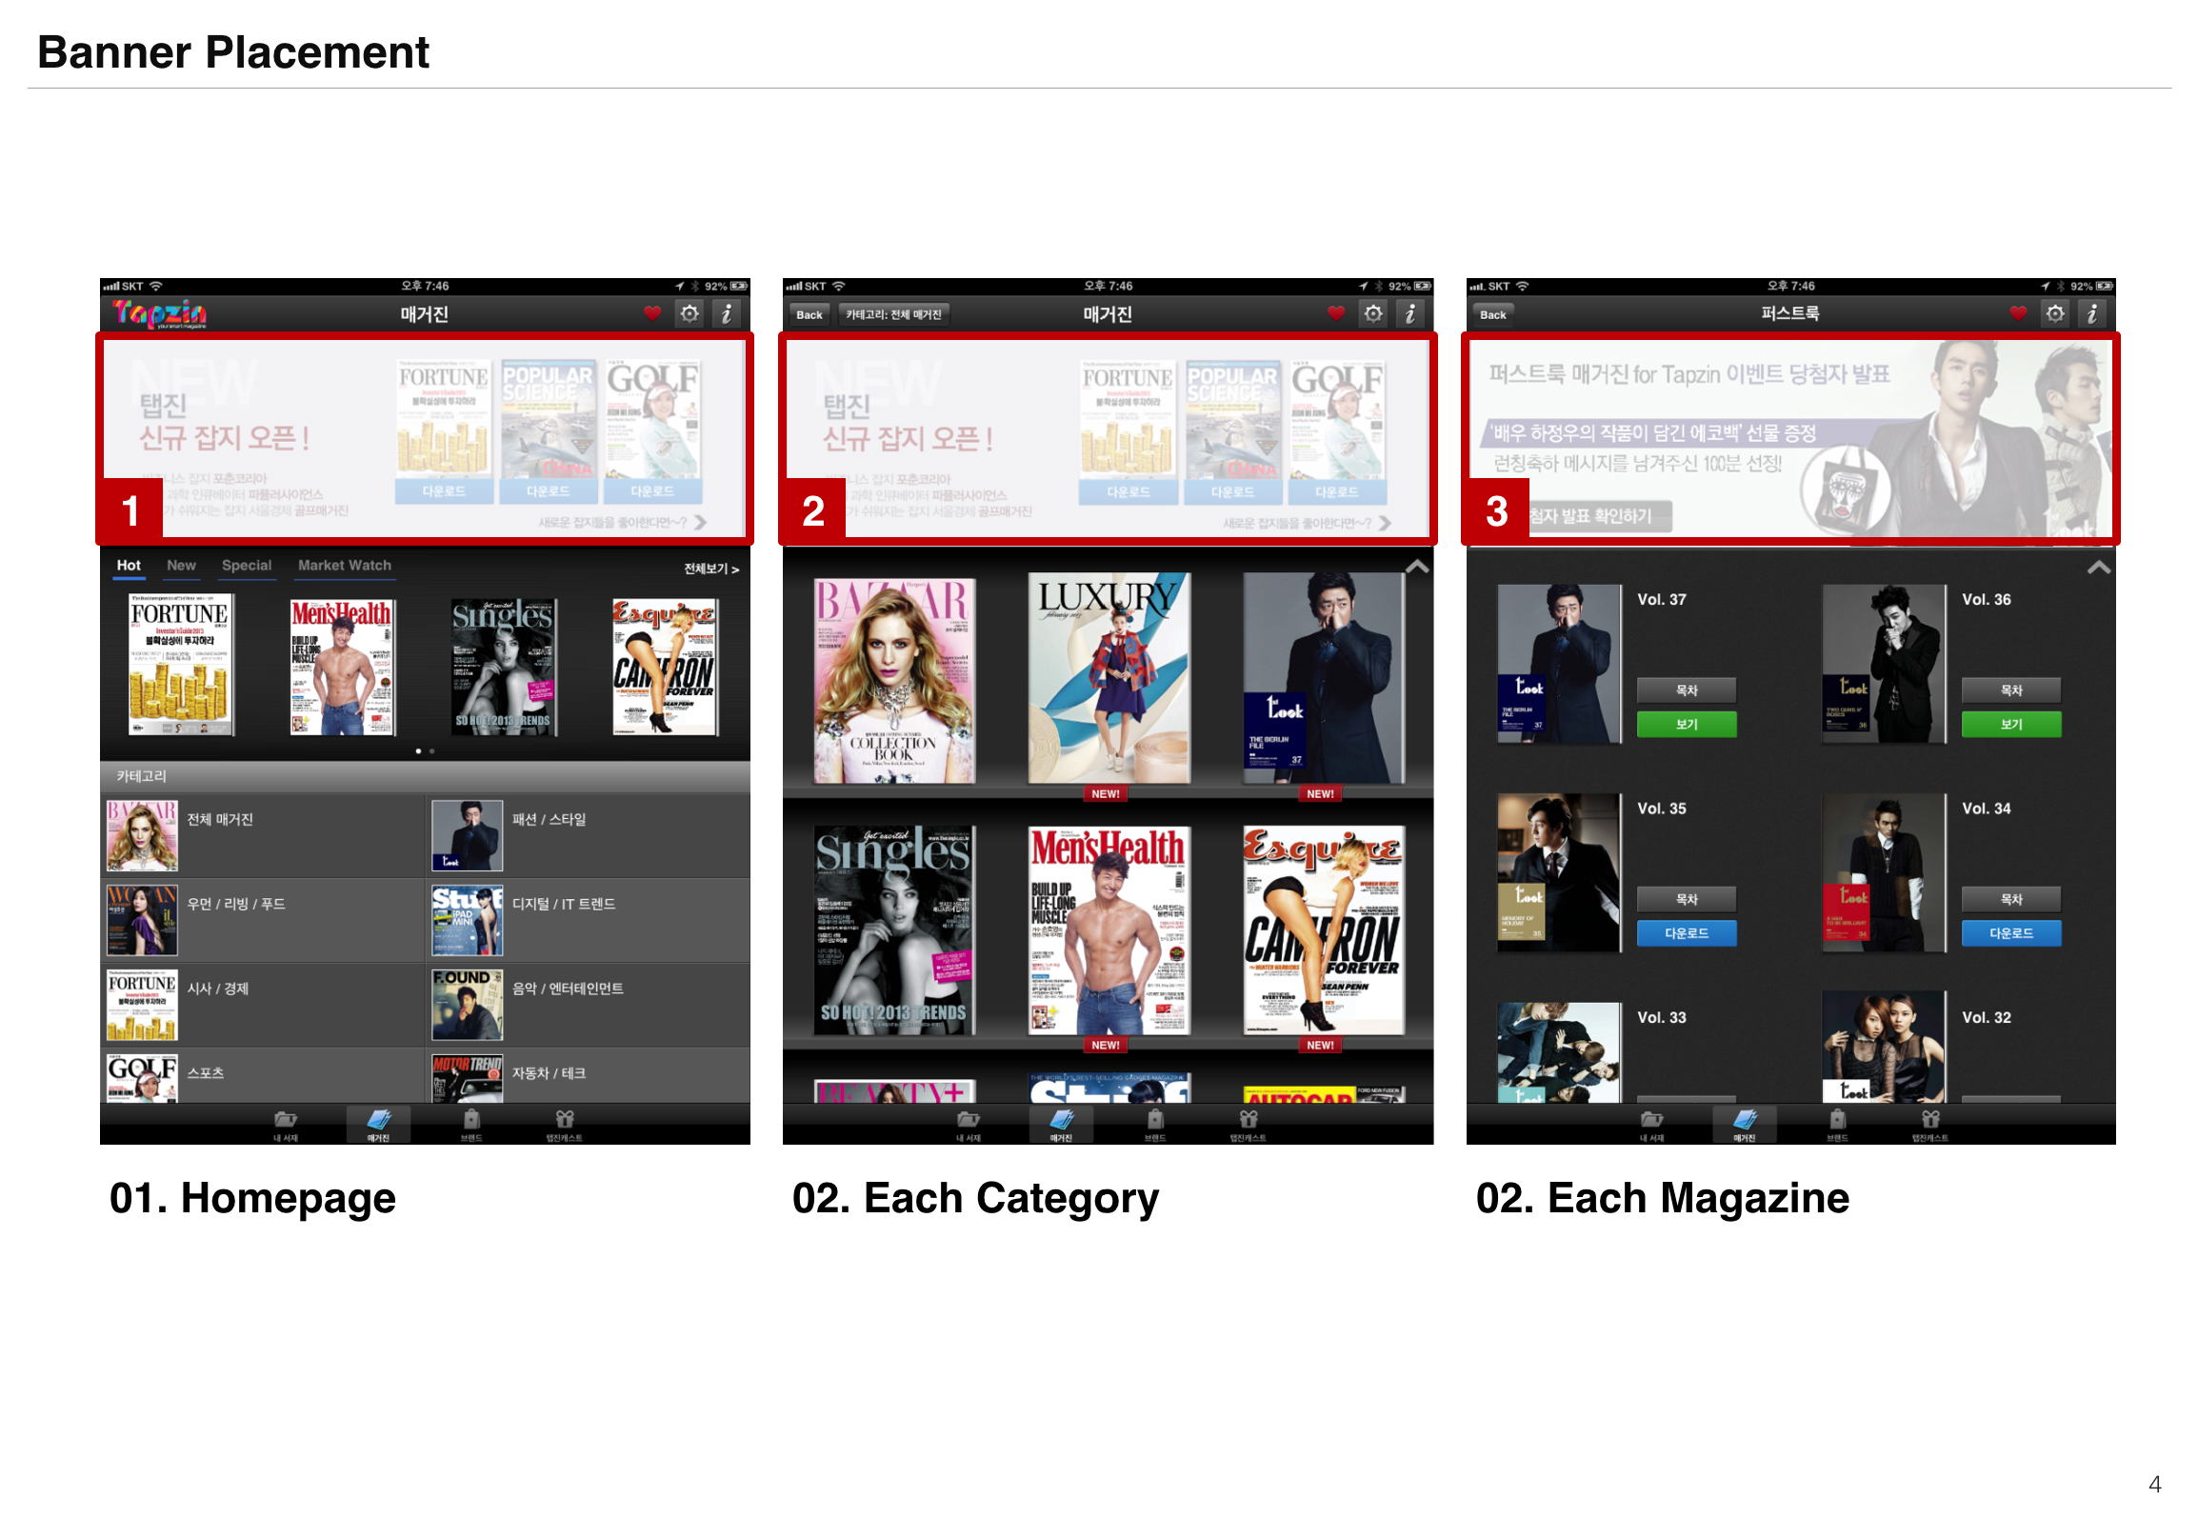Tap the heart favorites icon on Homepage screen

pos(652,313)
